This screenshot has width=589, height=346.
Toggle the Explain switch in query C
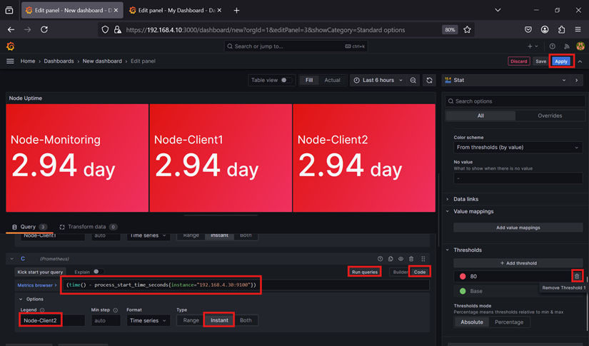pyautogui.click(x=99, y=272)
